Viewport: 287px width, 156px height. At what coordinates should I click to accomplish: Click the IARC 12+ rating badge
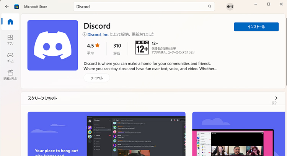142,47
